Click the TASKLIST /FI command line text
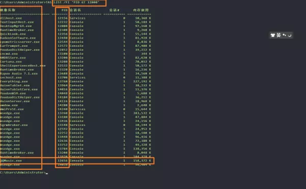Viewport: 306px width, 189px height. [x=72, y=3]
